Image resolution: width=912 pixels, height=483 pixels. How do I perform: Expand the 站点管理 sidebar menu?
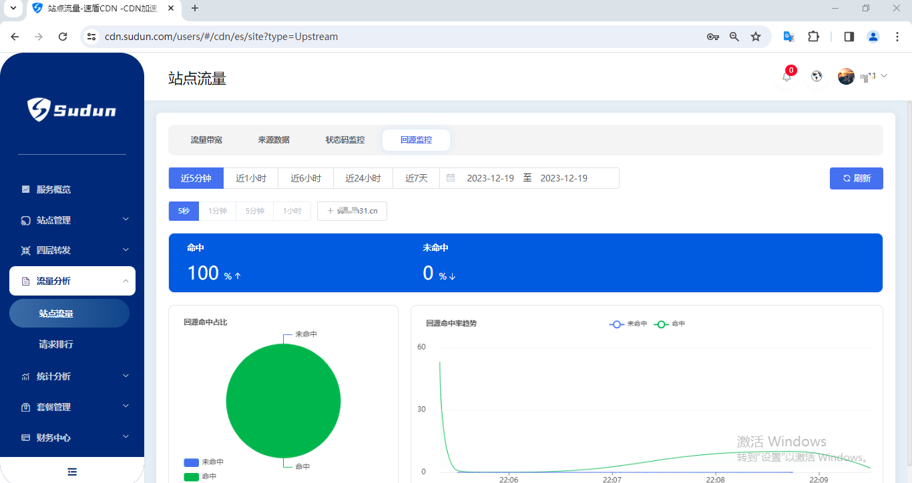tap(72, 220)
